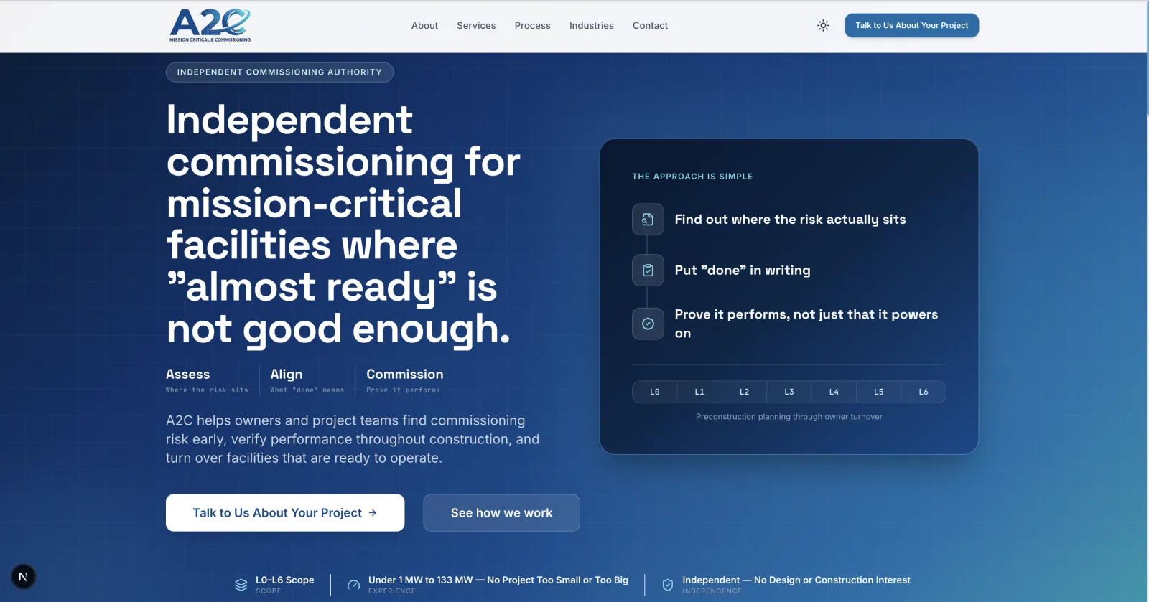Click the 'L0–L6 Scope' text
The image size is (1149, 602).
(285, 580)
